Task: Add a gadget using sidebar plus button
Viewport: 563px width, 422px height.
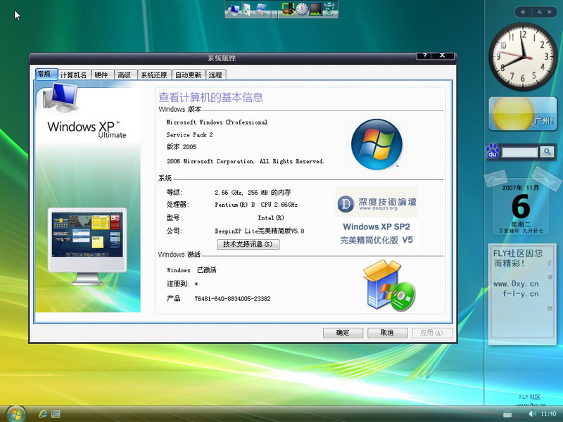Action: click(x=523, y=12)
